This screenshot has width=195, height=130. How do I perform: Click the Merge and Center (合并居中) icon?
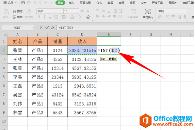[133, 12]
